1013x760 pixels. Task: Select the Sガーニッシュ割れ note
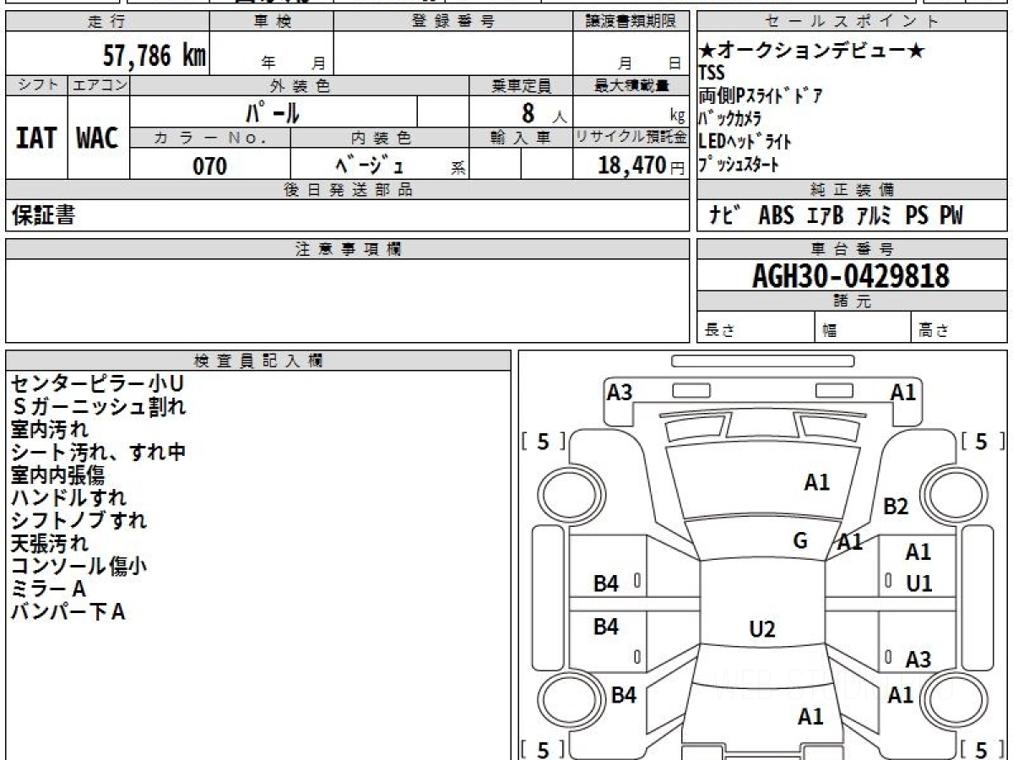coord(98,406)
